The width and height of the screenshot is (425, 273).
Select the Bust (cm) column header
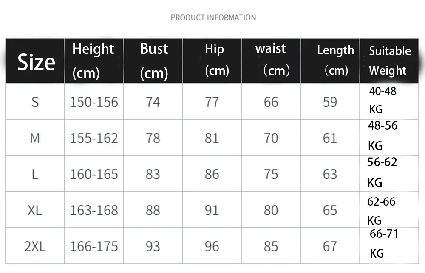(x=154, y=61)
